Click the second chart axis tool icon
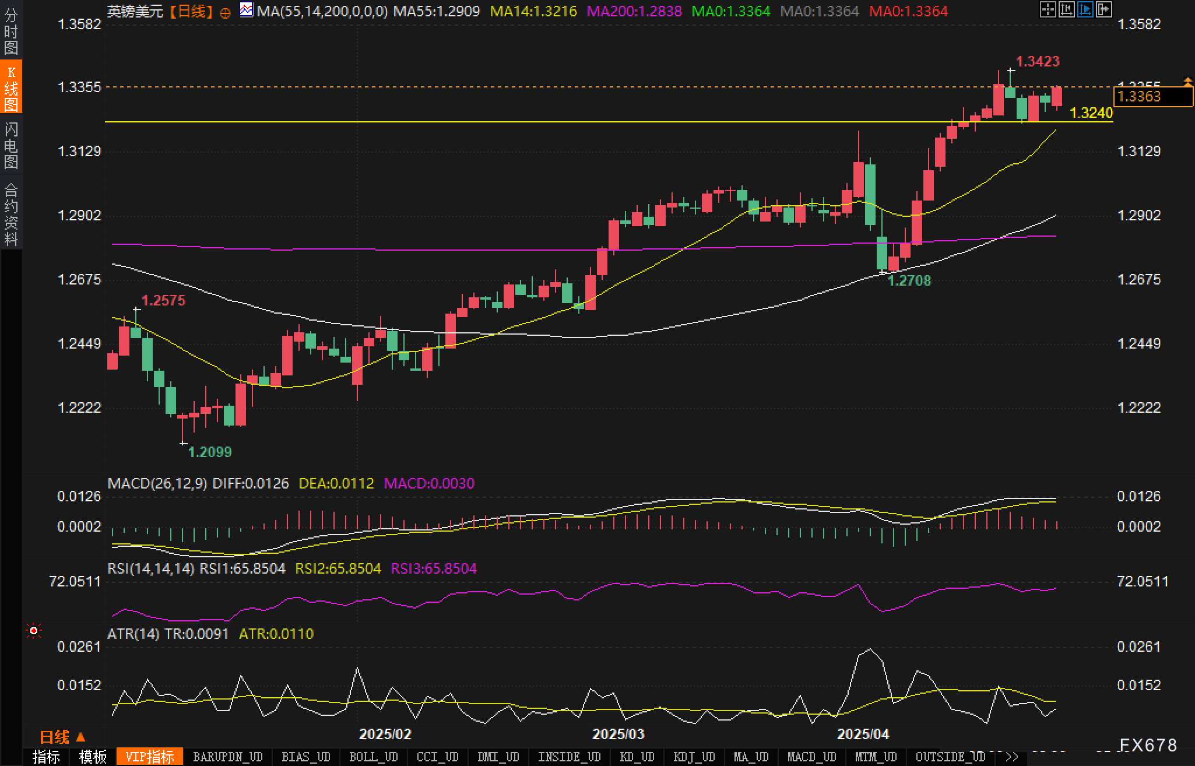This screenshot has height=766, width=1195. tap(1066, 9)
